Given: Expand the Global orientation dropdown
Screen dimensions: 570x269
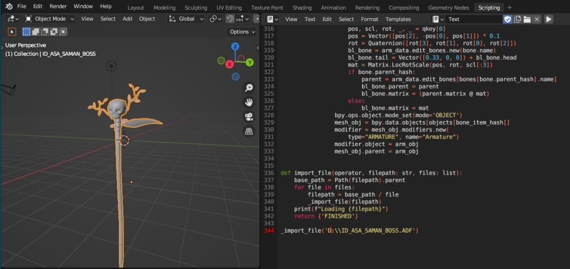Looking at the screenshot, I should tap(187, 19).
